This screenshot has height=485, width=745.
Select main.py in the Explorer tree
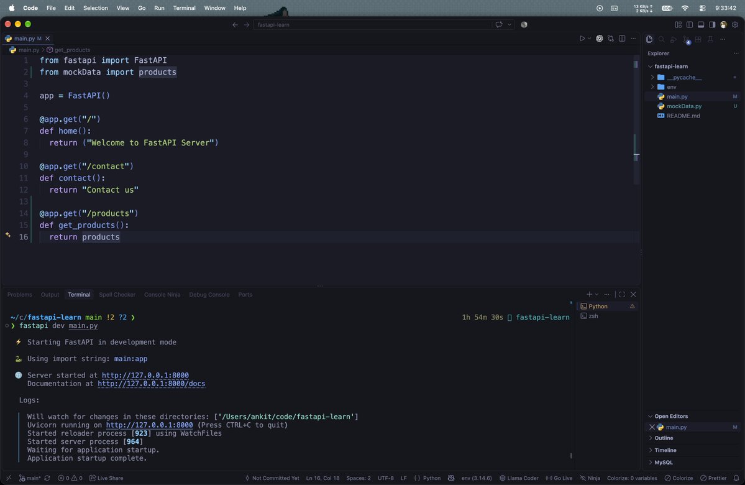[x=677, y=96]
